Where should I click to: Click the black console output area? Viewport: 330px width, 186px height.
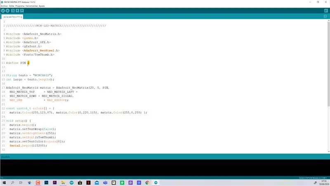point(165,168)
